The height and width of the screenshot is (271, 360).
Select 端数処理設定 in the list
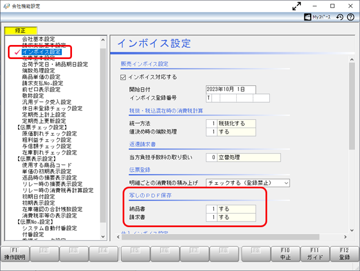pyautogui.click(x=38, y=71)
